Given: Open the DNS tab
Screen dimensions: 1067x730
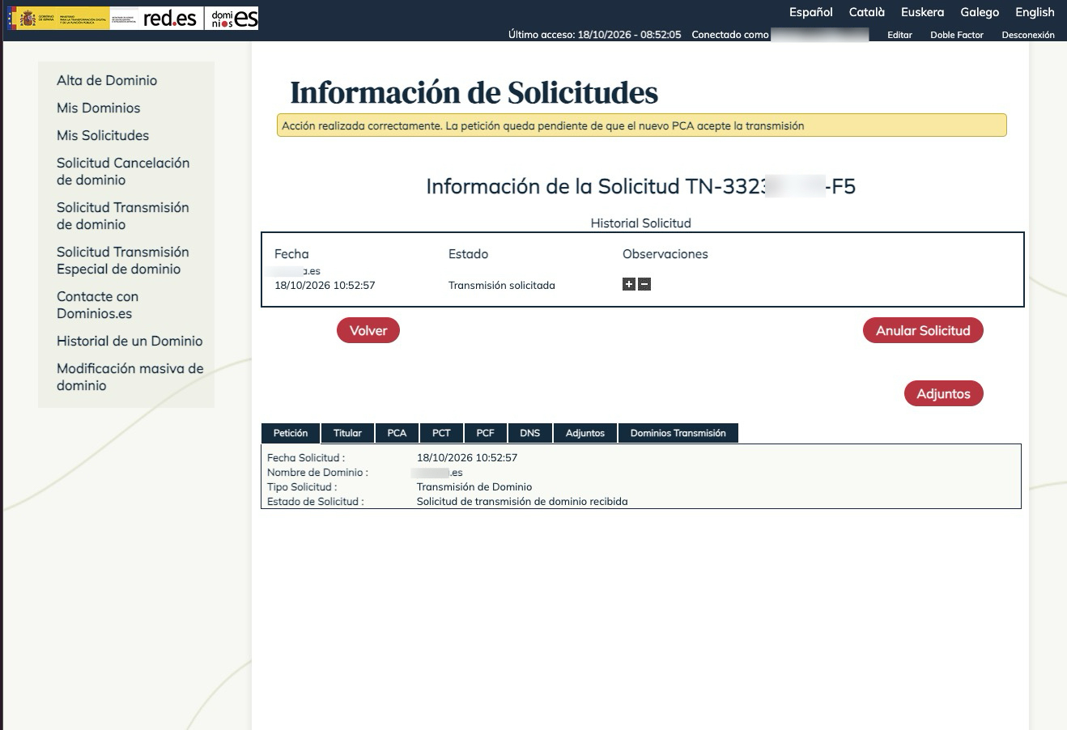Looking at the screenshot, I should click(x=530, y=433).
